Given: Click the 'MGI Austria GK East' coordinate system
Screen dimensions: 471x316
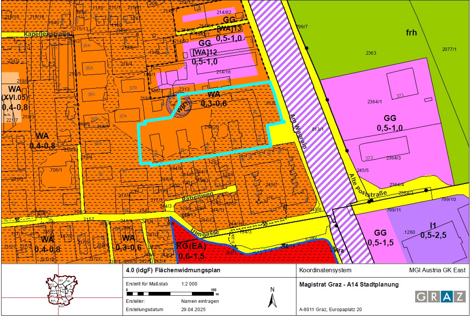Looking at the screenshot, I should pyautogui.click(x=437, y=270).
